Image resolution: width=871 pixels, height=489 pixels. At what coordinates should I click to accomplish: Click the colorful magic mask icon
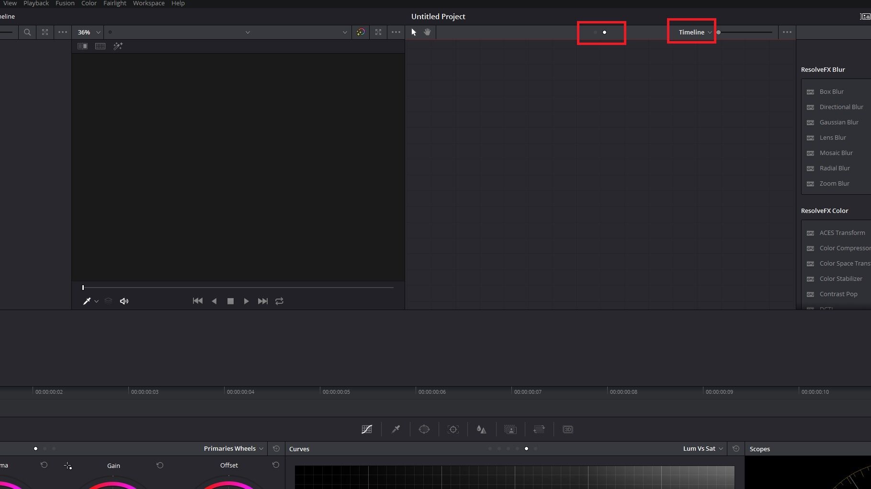(361, 32)
